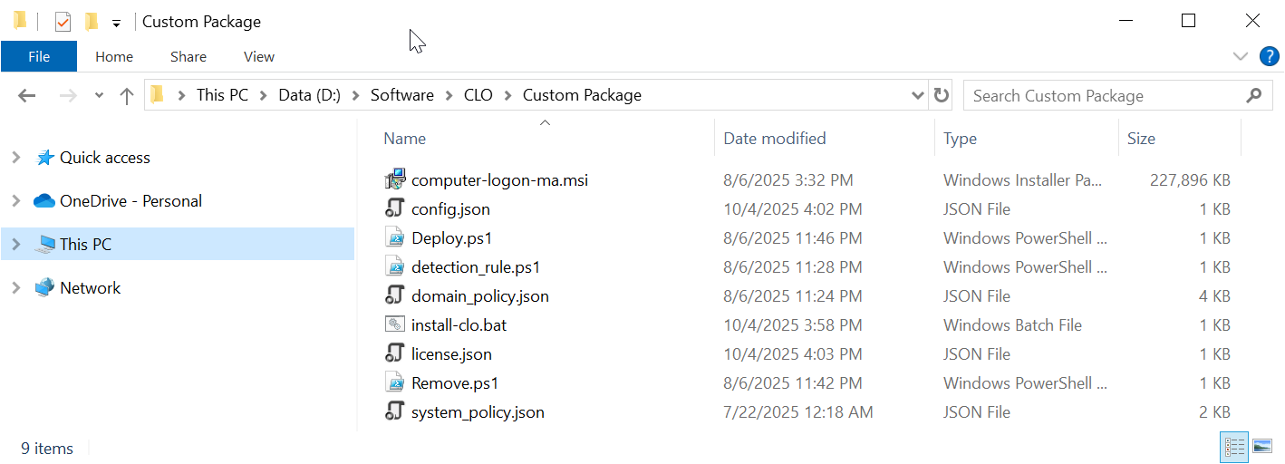
Task: Navigate back with the back arrow
Action: 26,96
